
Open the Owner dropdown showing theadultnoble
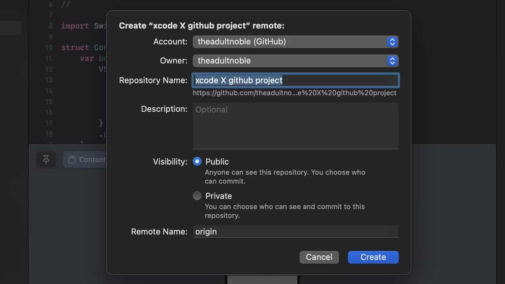(x=290, y=61)
